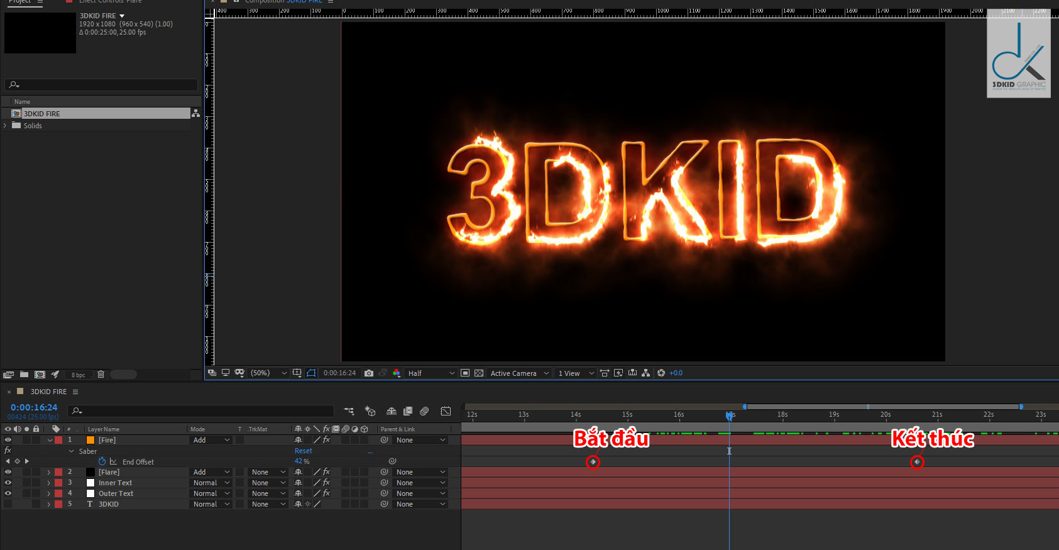
Task: Select the 3DKID FIRE timeline tab
Action: tap(48, 392)
